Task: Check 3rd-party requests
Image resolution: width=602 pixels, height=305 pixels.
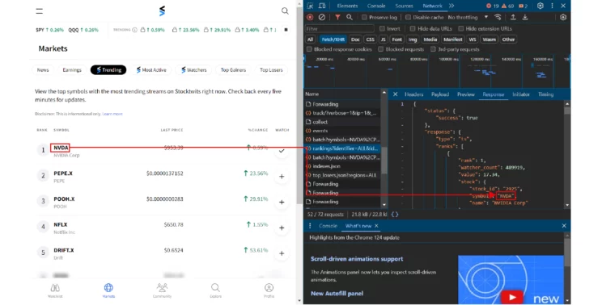Action: pyautogui.click(x=433, y=49)
